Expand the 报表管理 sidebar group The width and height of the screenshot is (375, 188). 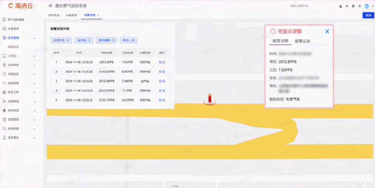click(x=35, y=111)
